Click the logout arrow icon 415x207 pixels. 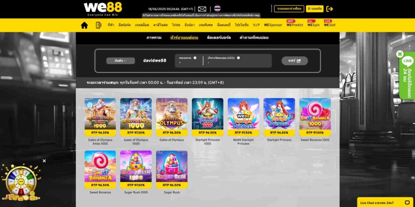[x=329, y=9]
